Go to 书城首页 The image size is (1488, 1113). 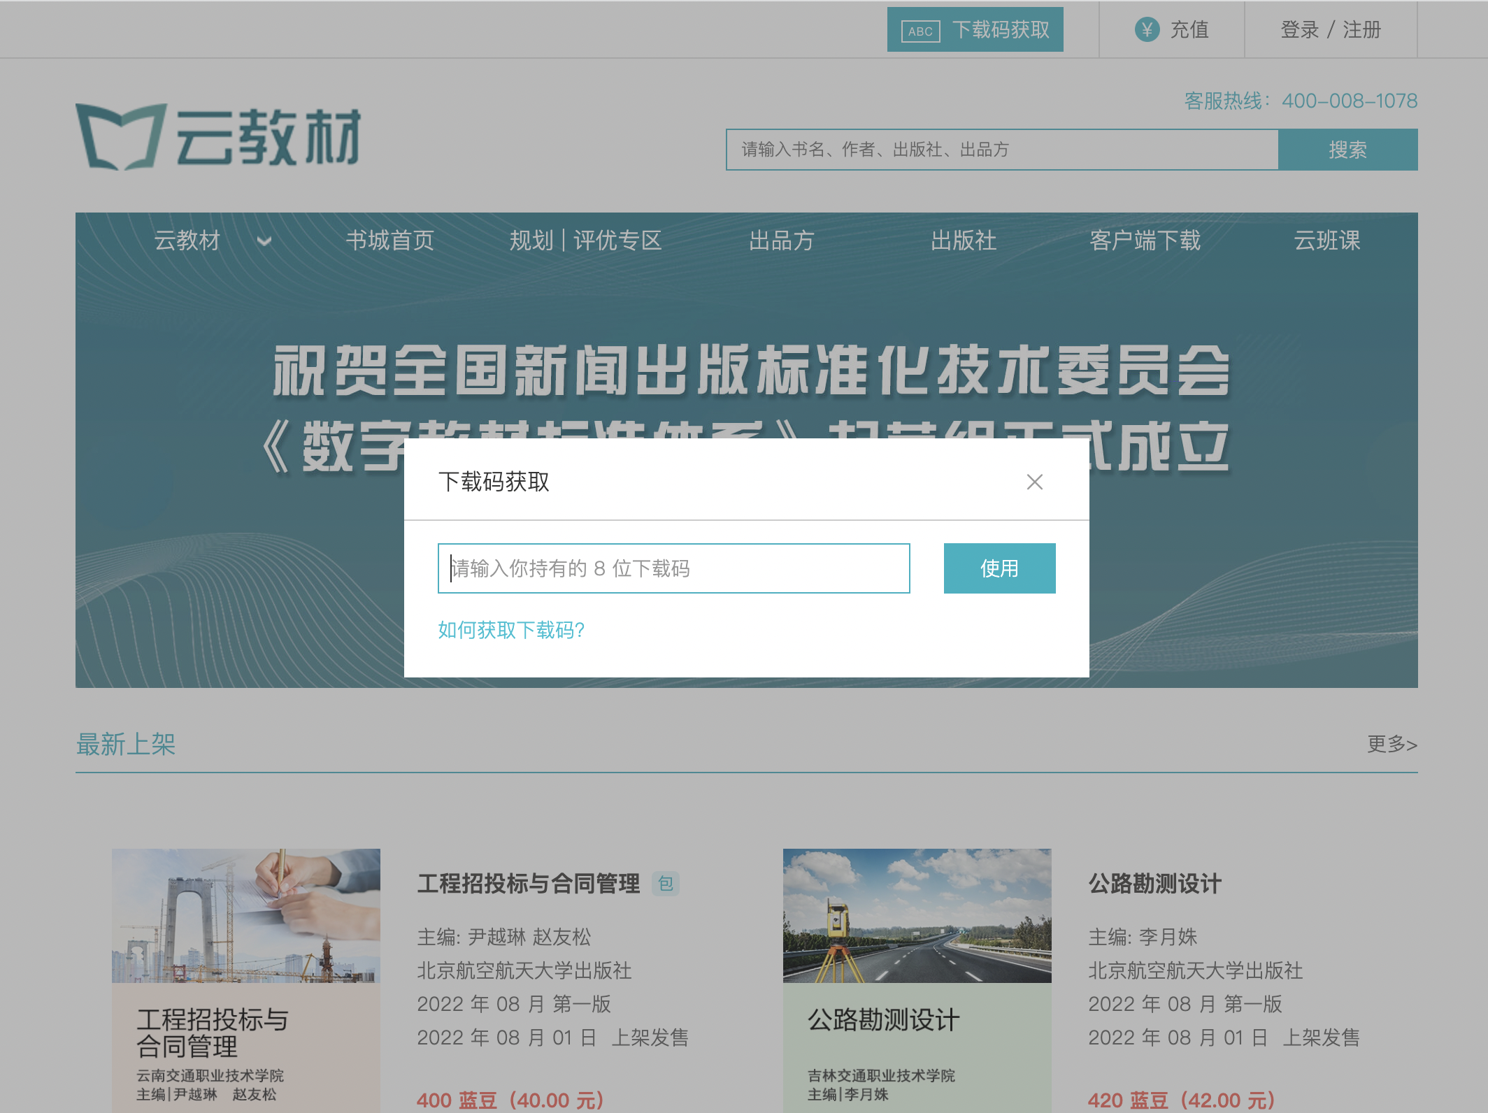click(x=390, y=240)
